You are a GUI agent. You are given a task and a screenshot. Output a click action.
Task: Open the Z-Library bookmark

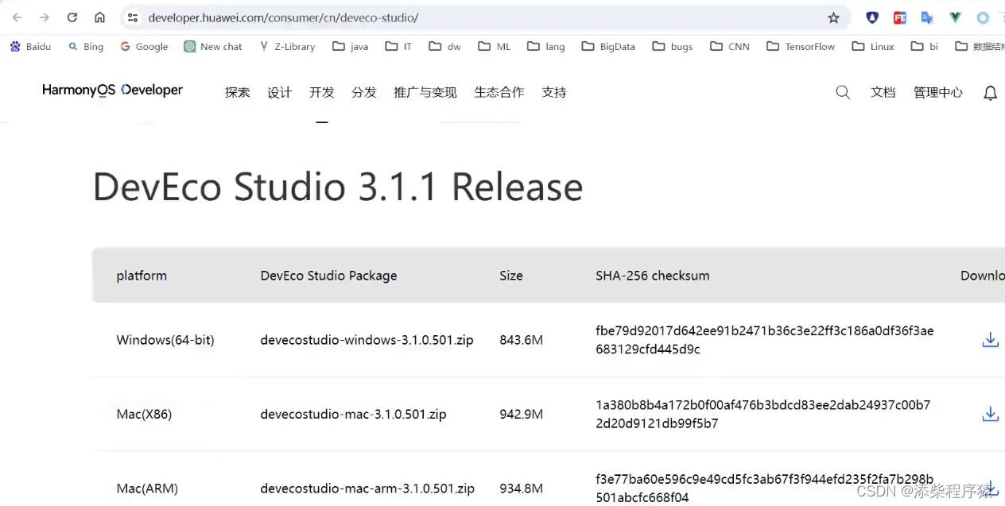287,47
